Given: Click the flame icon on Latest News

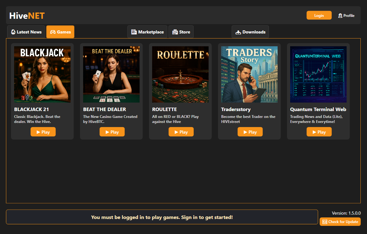Looking at the screenshot, I should tap(13, 32).
